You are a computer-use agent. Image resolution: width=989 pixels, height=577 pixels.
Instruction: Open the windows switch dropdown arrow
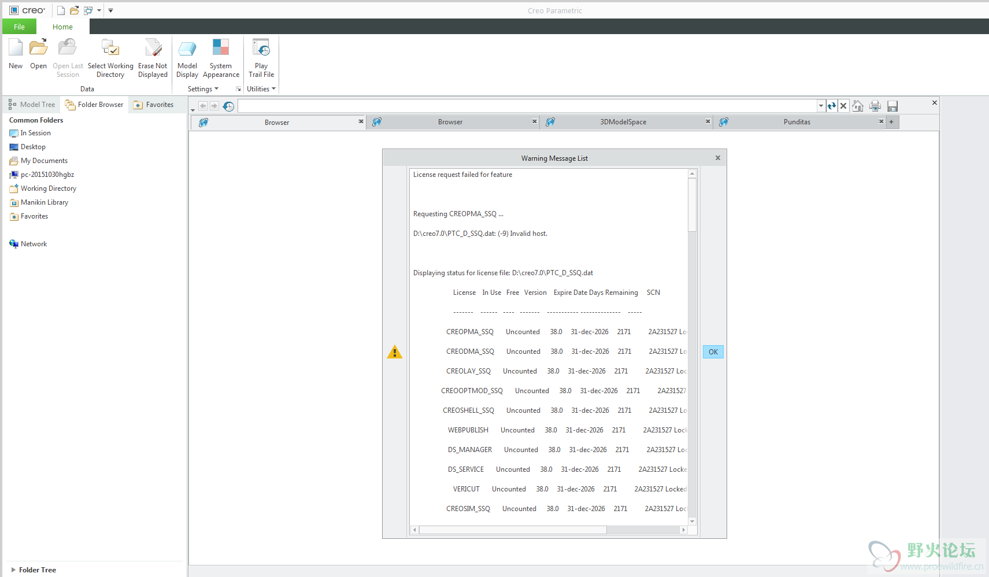99,10
